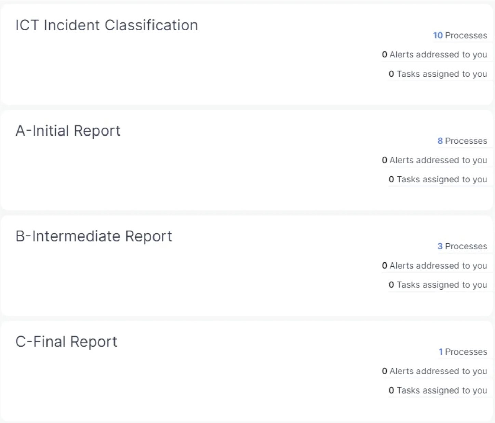View alerts addressed to you for ICT Incident Classification

[x=434, y=54]
